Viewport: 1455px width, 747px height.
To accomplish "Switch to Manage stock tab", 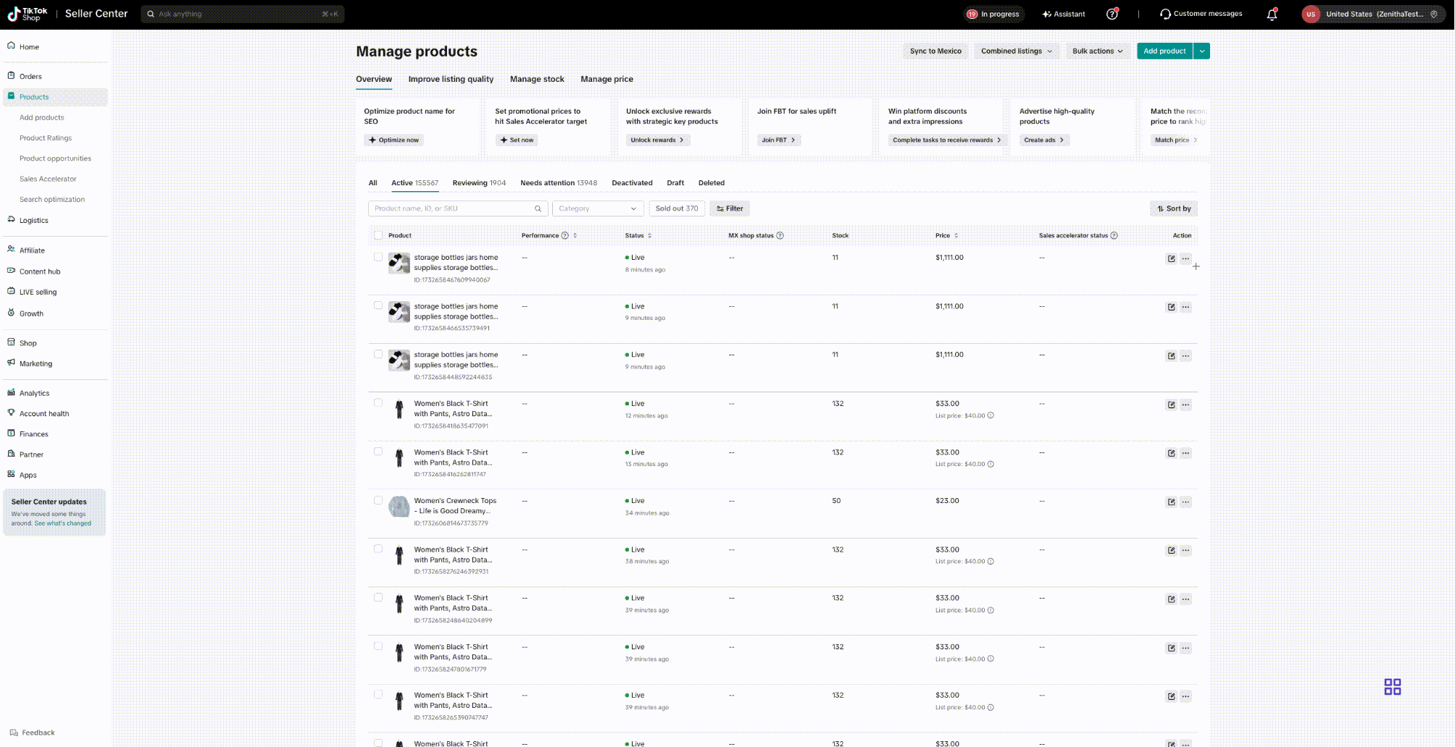I will [537, 79].
